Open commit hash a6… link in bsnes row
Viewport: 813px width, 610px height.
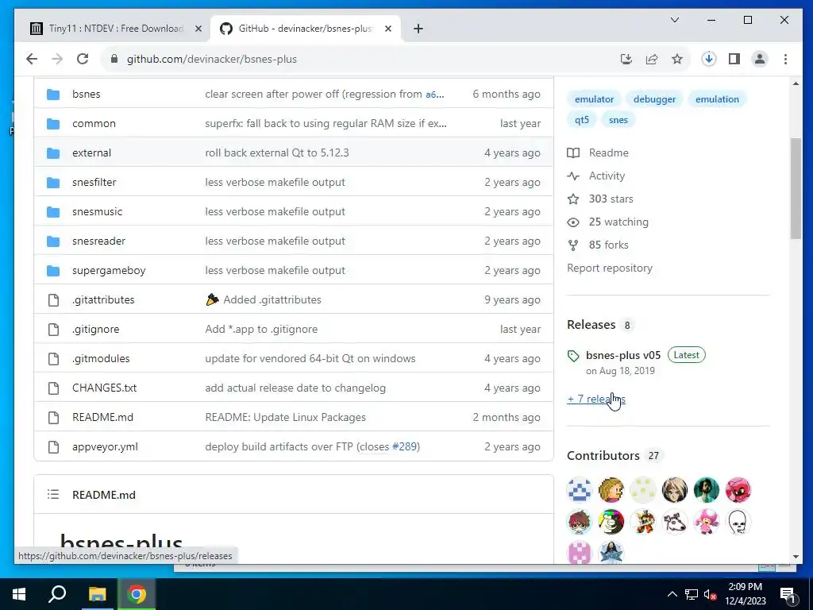click(434, 95)
